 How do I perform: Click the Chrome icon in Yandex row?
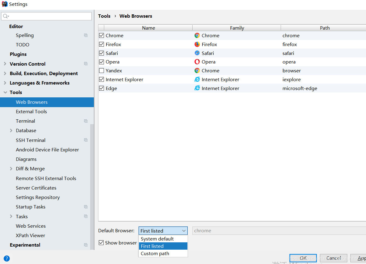[197, 71]
